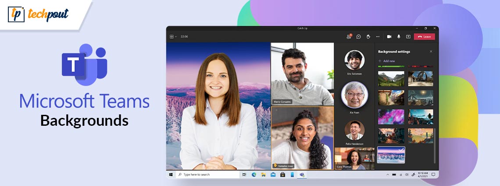
Task: Click Add new background
Action: (x=386, y=61)
